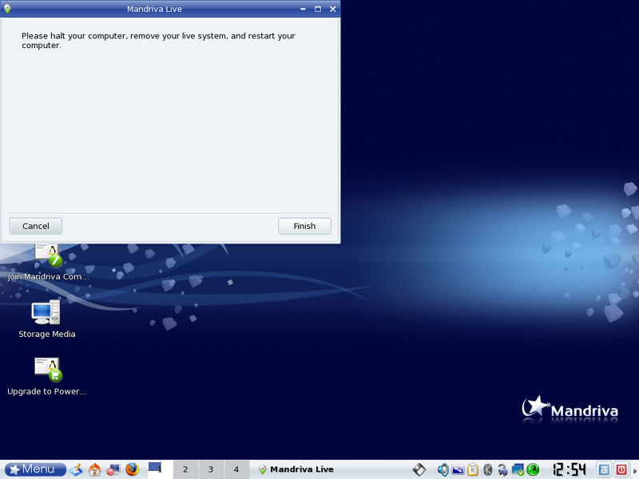This screenshot has height=479, width=639.
Task: Click the red logout power button
Action: click(621, 469)
